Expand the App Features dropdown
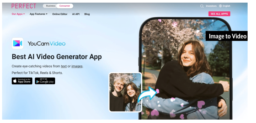The width and height of the screenshot is (256, 123). click(x=39, y=14)
